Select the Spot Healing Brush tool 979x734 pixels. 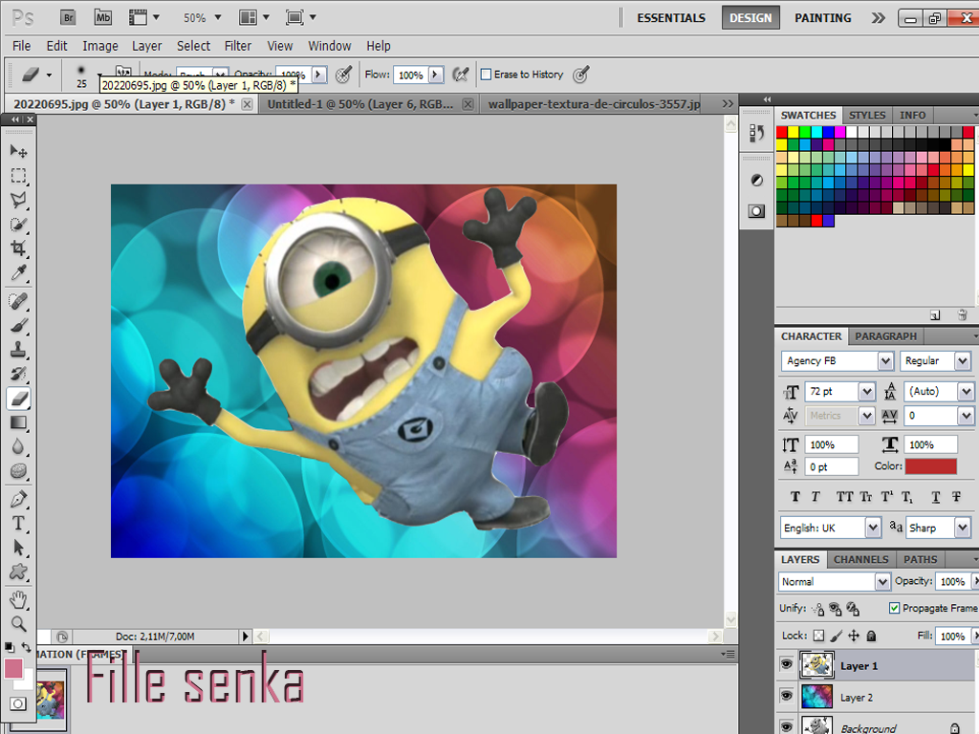click(x=18, y=301)
